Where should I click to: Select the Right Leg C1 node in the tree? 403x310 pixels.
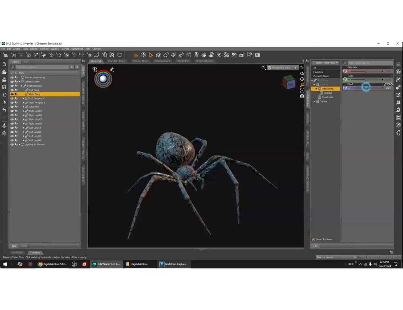coord(36,119)
